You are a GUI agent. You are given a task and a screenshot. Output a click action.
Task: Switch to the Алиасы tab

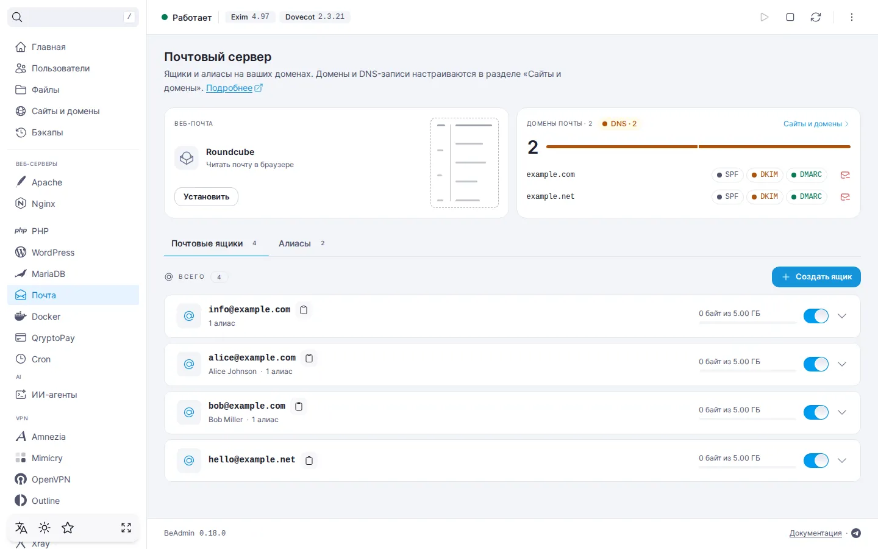click(302, 243)
